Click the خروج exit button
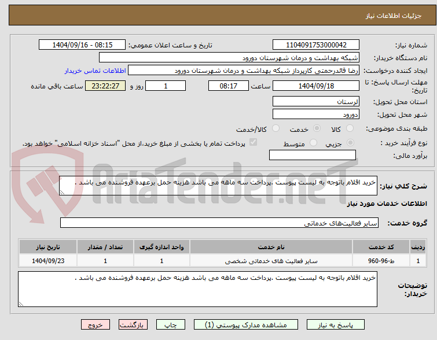Viewport: 437px width, 340px height. pos(96,325)
